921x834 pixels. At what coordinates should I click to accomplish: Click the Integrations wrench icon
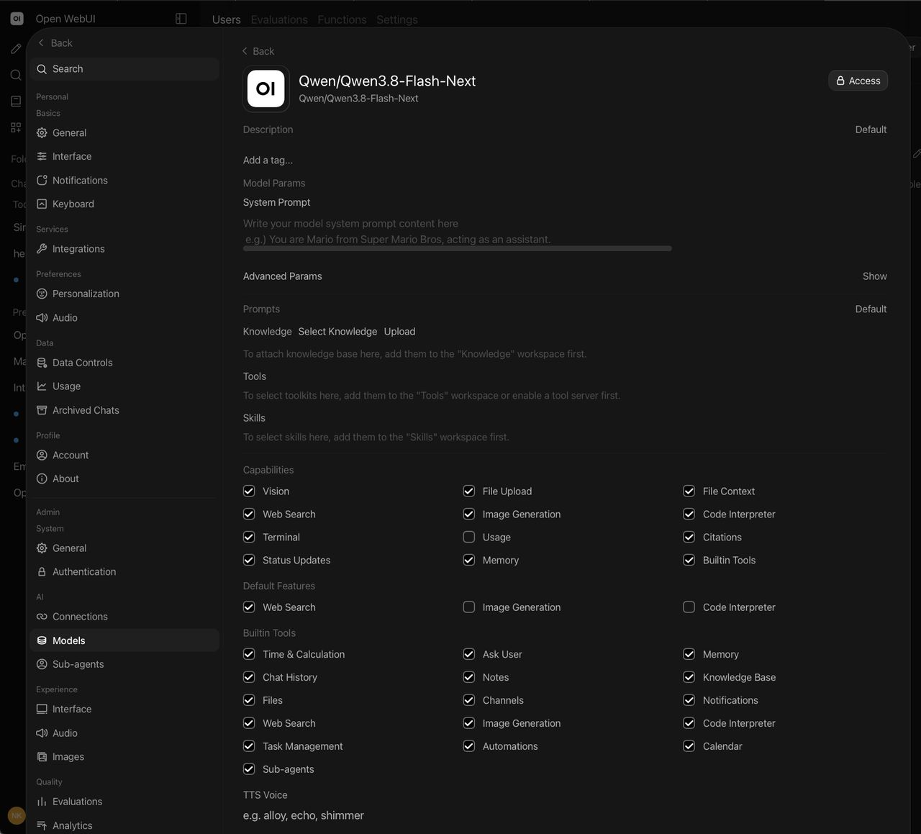click(42, 249)
